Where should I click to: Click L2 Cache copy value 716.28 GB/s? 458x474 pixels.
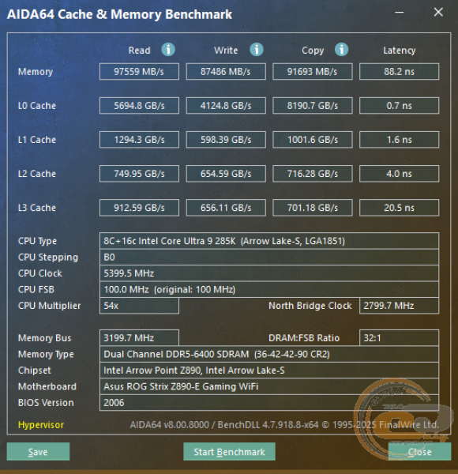(313, 174)
